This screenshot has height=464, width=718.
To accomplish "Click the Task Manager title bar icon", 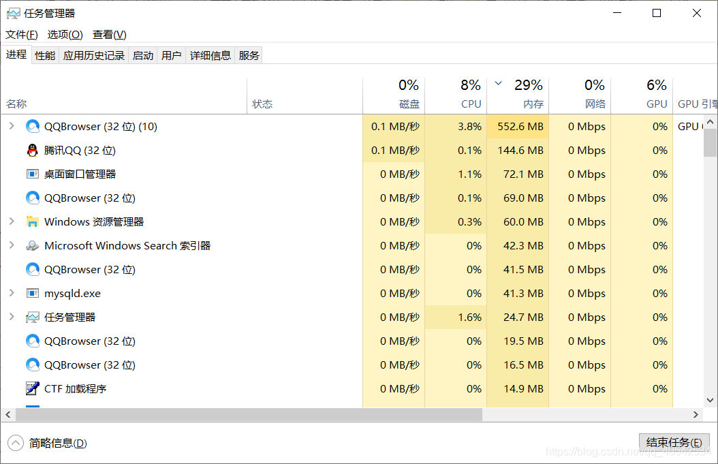I will pyautogui.click(x=13, y=13).
